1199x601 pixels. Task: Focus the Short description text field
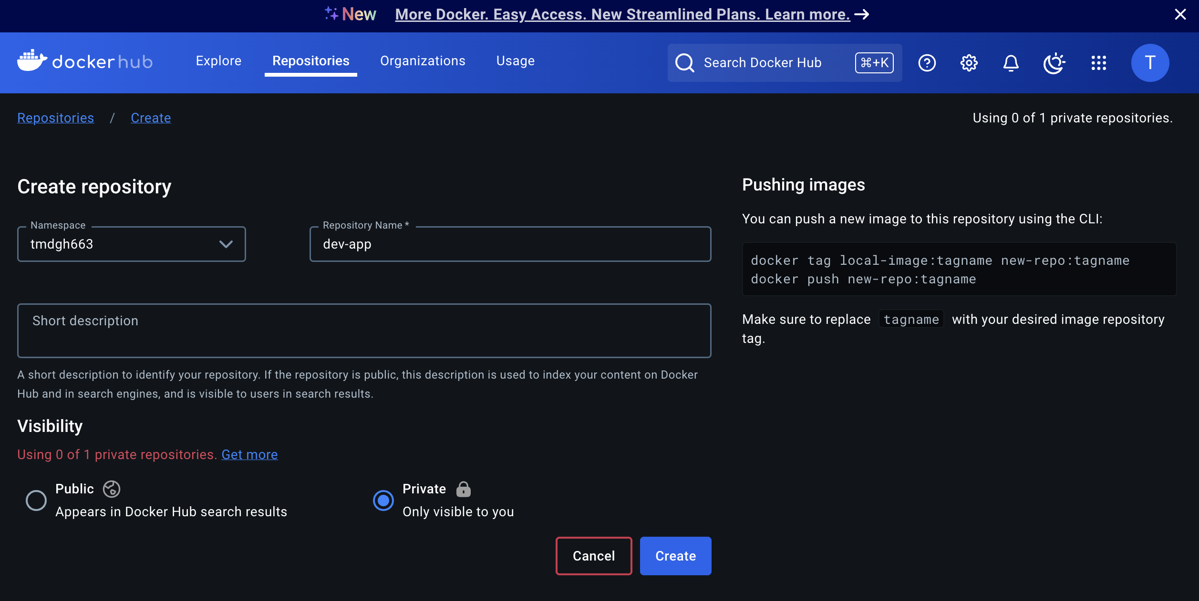(363, 330)
